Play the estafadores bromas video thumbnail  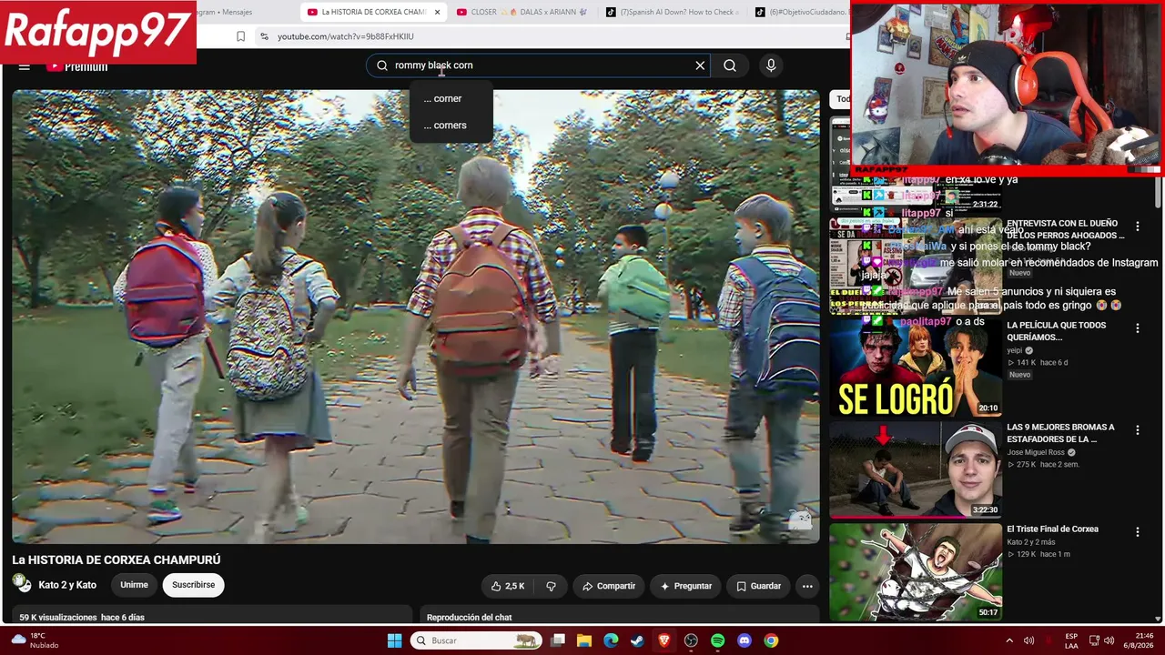(x=916, y=469)
